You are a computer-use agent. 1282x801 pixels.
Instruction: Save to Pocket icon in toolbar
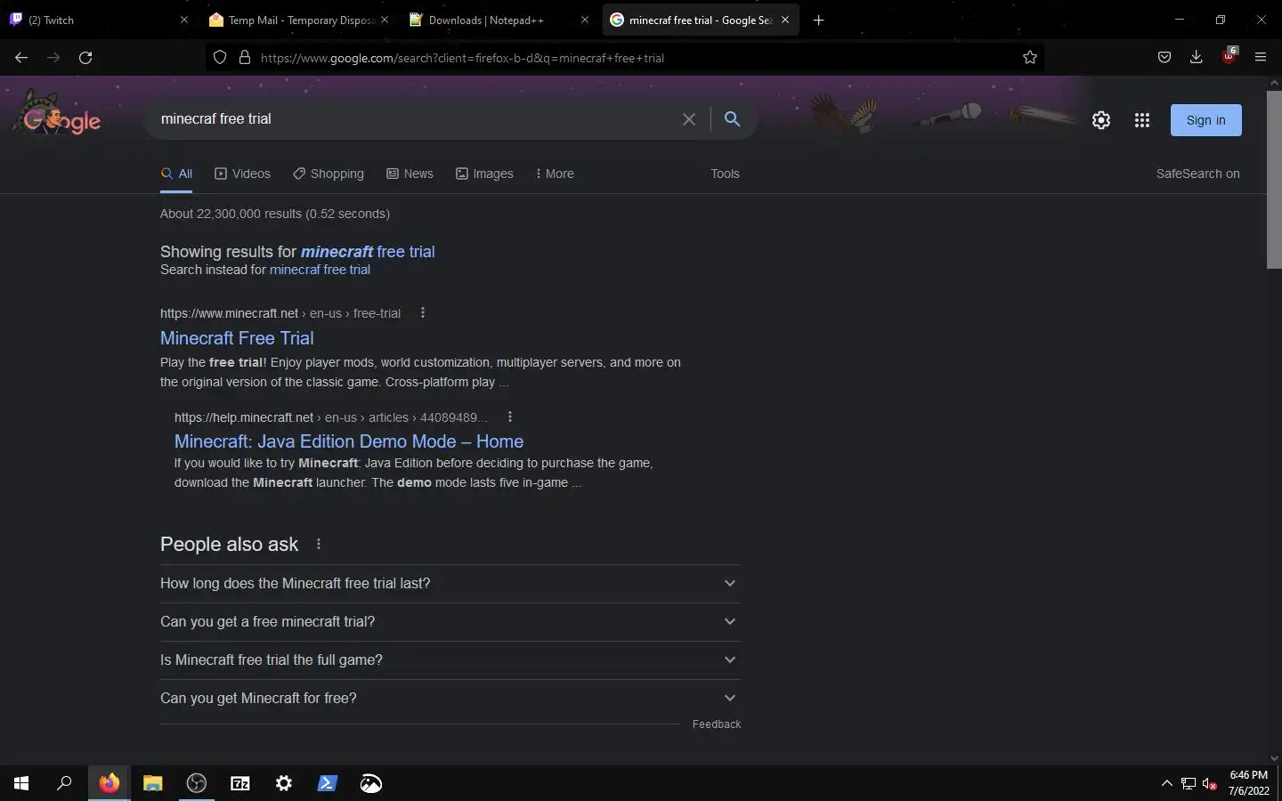(1164, 58)
